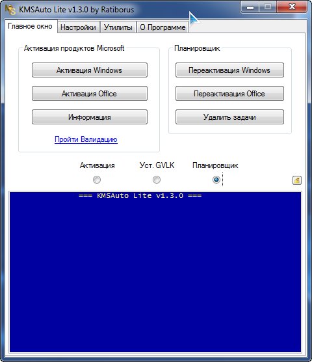The width and height of the screenshot is (312, 362).
Task: Click inside the blue console log area
Action: pyautogui.click(x=155, y=272)
